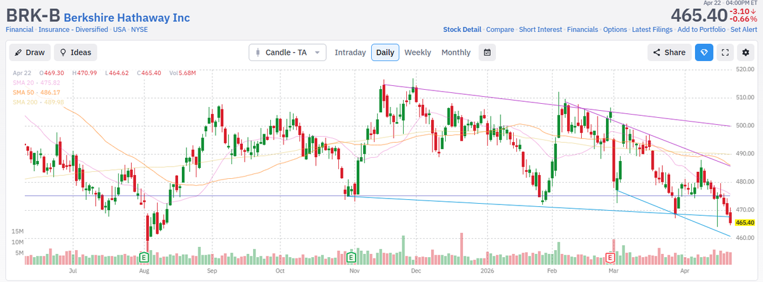Click the SMA 20 legend label

pyautogui.click(x=37, y=83)
